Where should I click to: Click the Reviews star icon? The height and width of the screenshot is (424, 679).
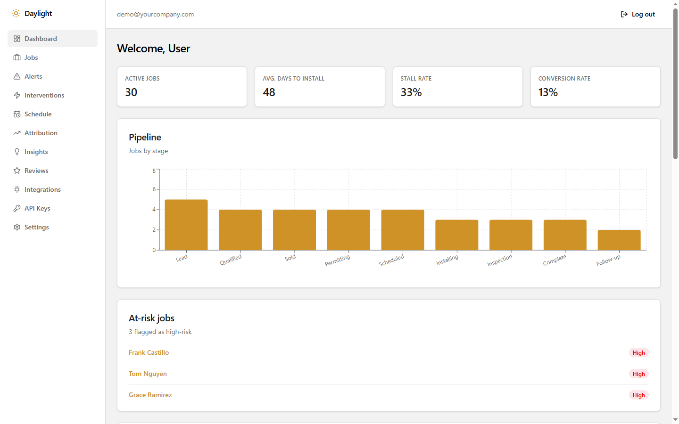click(x=17, y=171)
